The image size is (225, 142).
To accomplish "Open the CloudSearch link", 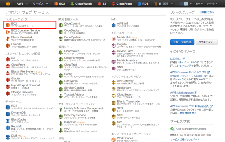I will click(125, 94).
